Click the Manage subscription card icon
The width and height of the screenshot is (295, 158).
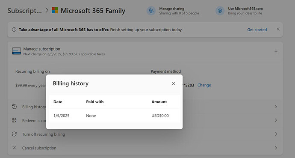17,51
